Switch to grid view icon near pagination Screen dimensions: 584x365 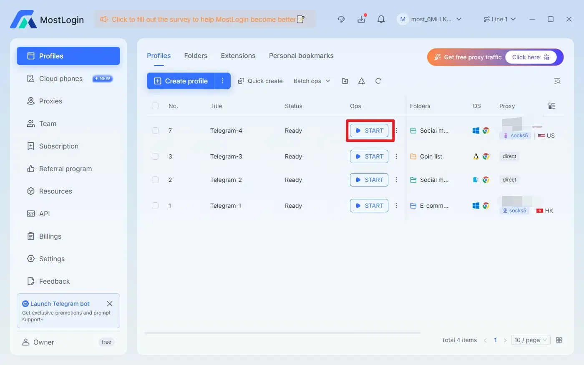pos(559,340)
